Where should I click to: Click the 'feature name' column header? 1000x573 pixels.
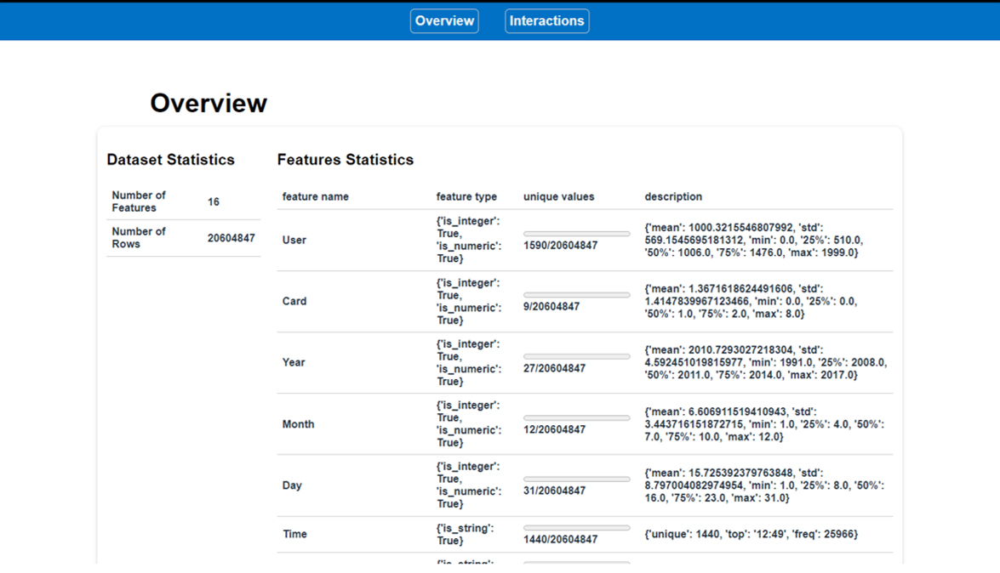316,196
